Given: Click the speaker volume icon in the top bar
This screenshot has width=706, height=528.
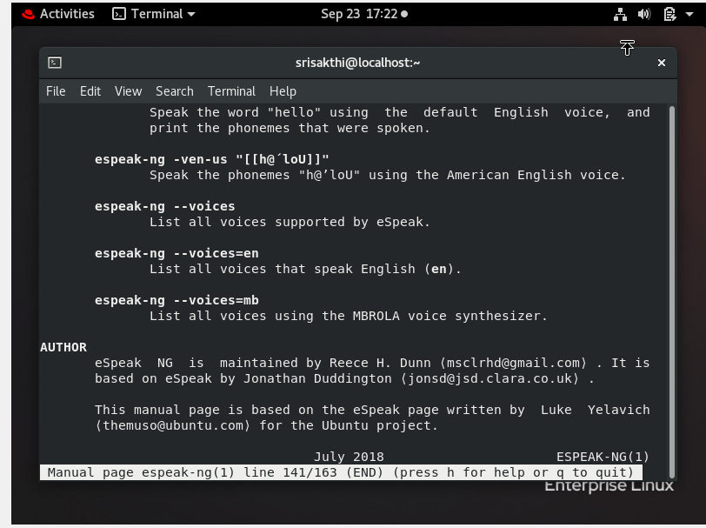Looking at the screenshot, I should (643, 14).
